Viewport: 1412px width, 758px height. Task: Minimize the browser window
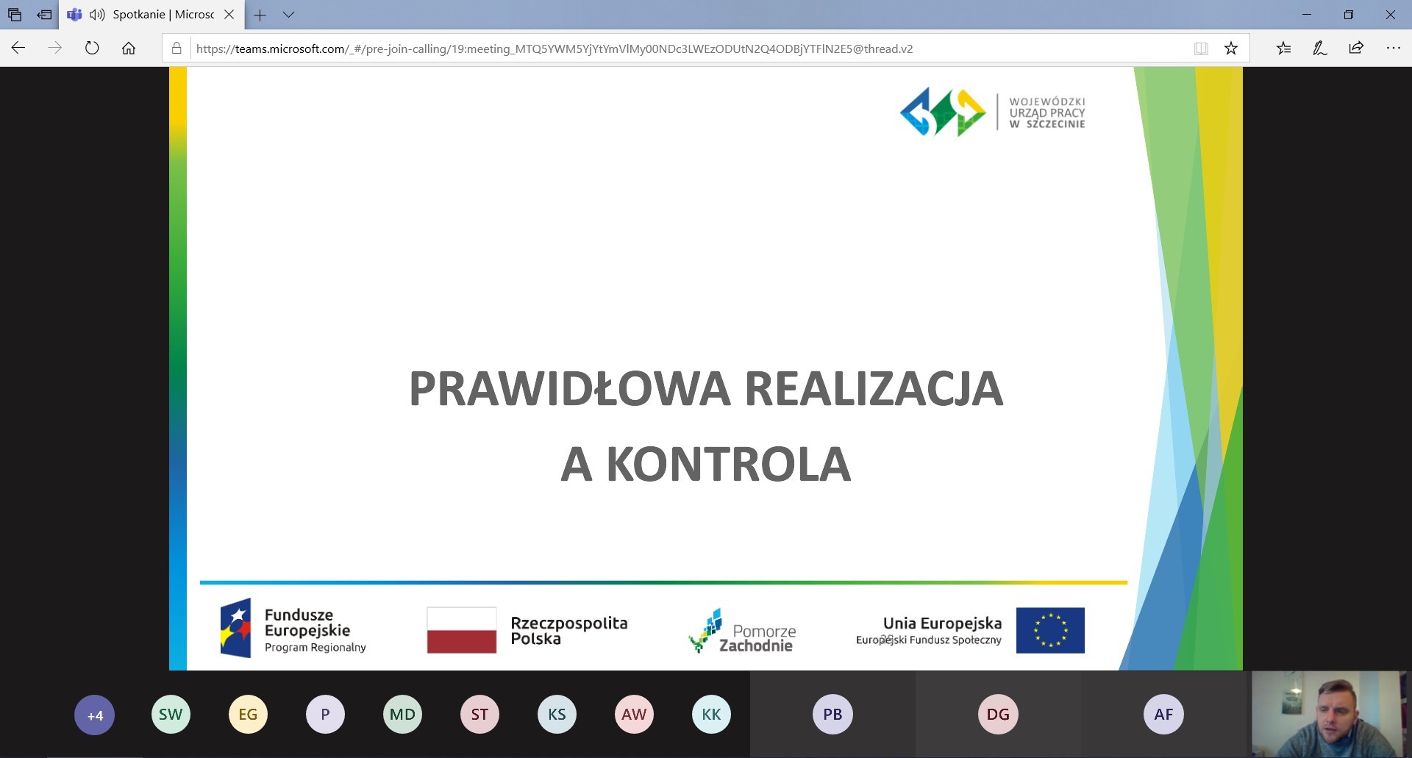click(x=1307, y=15)
